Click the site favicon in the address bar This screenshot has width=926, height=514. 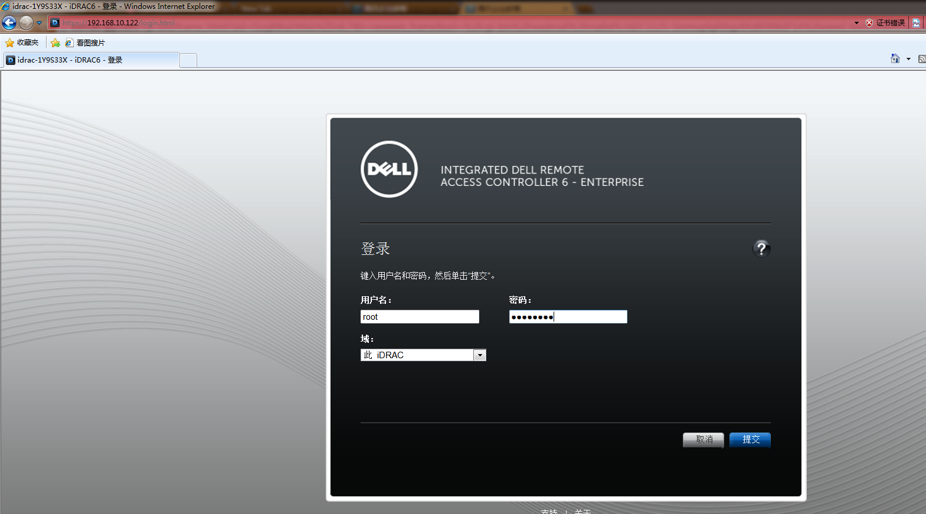point(55,22)
